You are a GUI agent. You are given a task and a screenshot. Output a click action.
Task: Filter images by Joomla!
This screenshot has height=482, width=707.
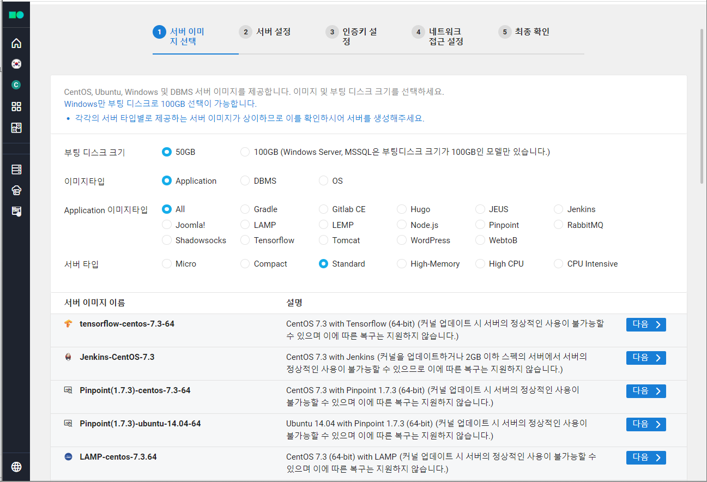pyautogui.click(x=167, y=225)
